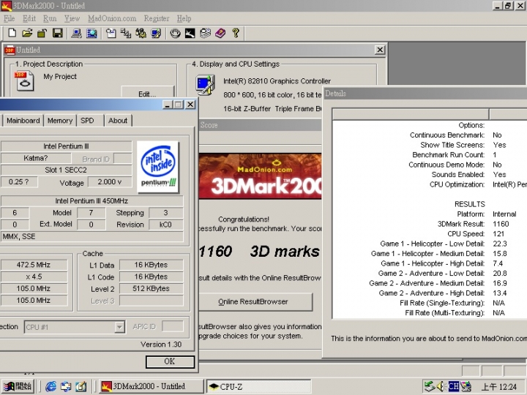Screen dimensions: 527x395
Task: Expand the CPU #1 selection dropdown
Action: tap(119, 327)
